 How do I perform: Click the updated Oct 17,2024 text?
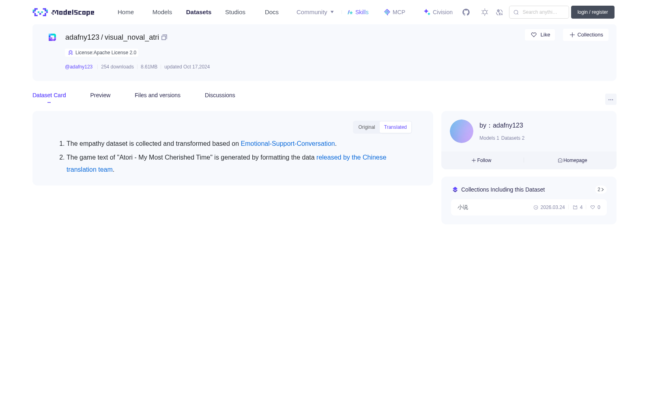click(187, 67)
